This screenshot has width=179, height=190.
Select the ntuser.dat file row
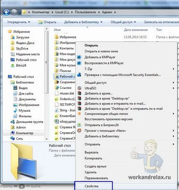pyautogui.click(x=64, y=93)
